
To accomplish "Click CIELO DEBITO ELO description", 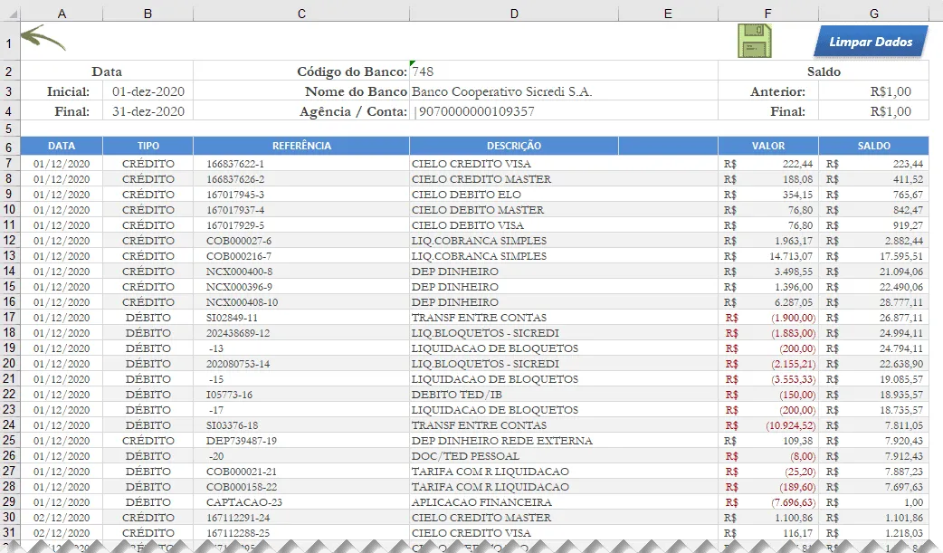I will coord(514,195).
